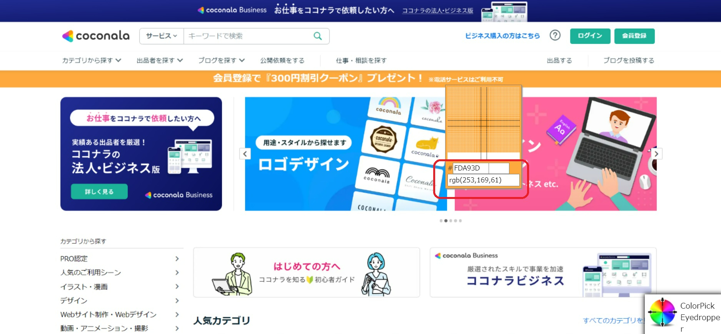Expand 動画・アニメーション・撮影 category chevron
Image resolution: width=721 pixels, height=334 pixels.
177,328
